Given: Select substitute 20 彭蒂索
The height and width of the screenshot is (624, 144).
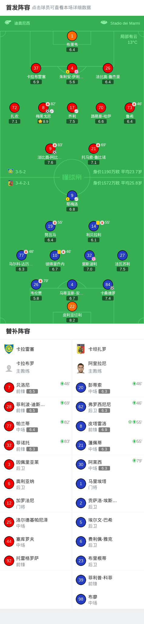Looking at the screenshot, I should [x=108, y=388].
